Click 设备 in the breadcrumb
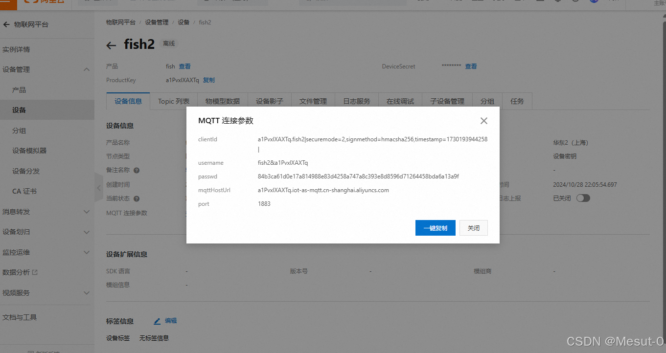The height and width of the screenshot is (353, 666). 184,22
